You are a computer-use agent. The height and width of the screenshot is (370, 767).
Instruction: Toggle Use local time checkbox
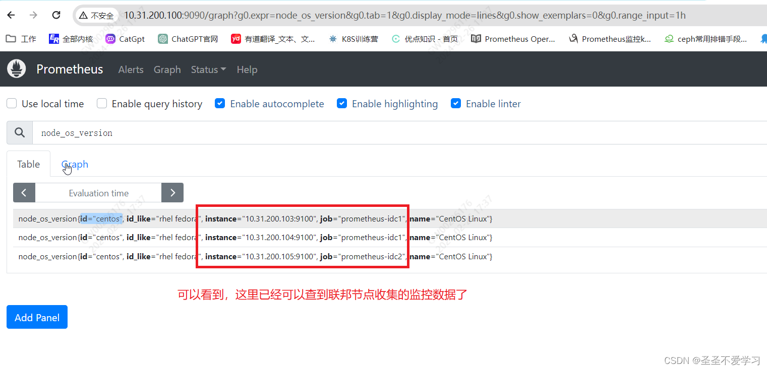11,103
